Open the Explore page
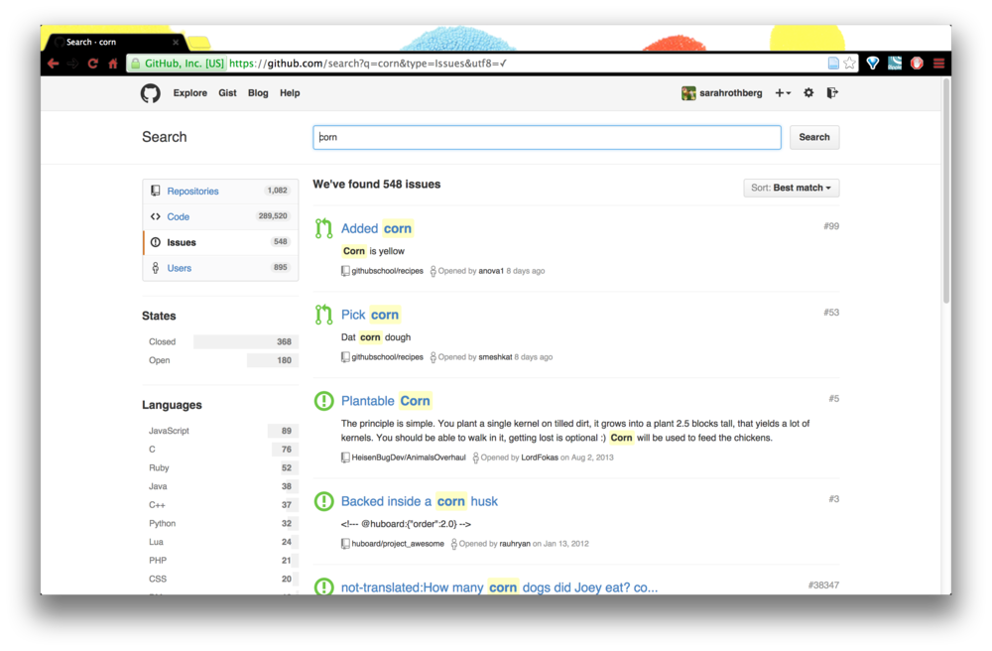Viewport: 992px width, 651px height. click(x=189, y=93)
